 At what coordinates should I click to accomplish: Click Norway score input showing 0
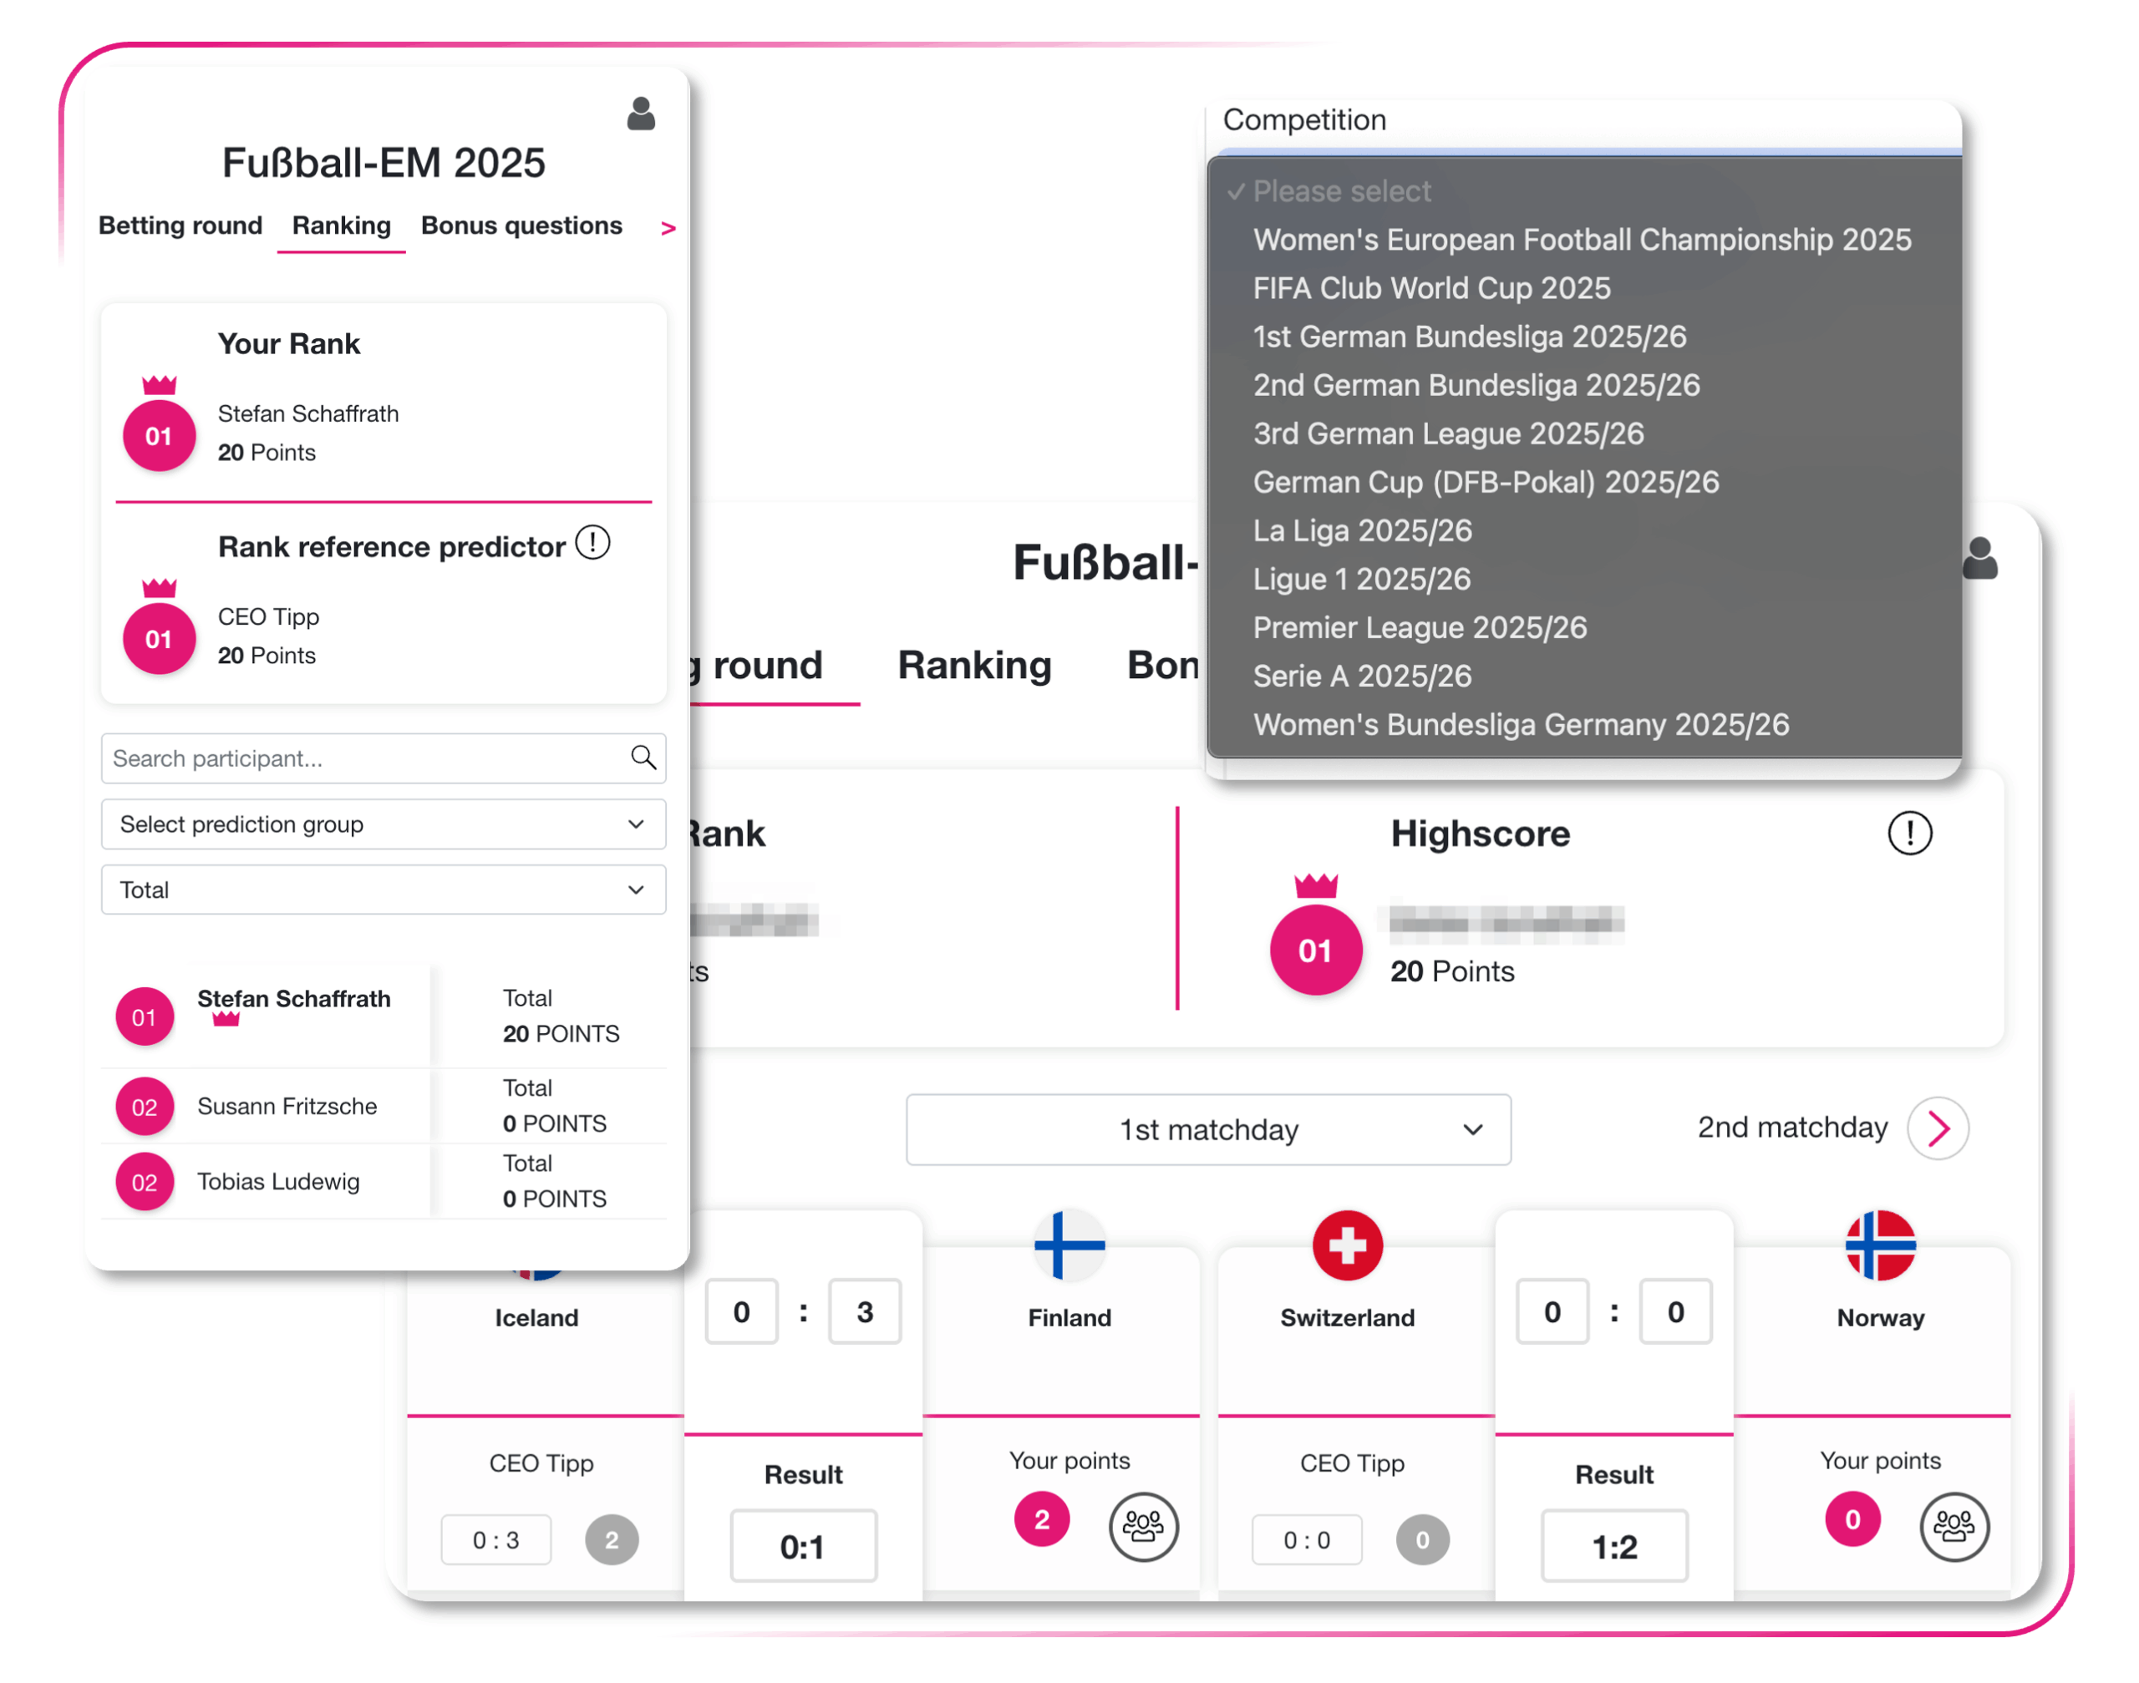pyautogui.click(x=1674, y=1311)
